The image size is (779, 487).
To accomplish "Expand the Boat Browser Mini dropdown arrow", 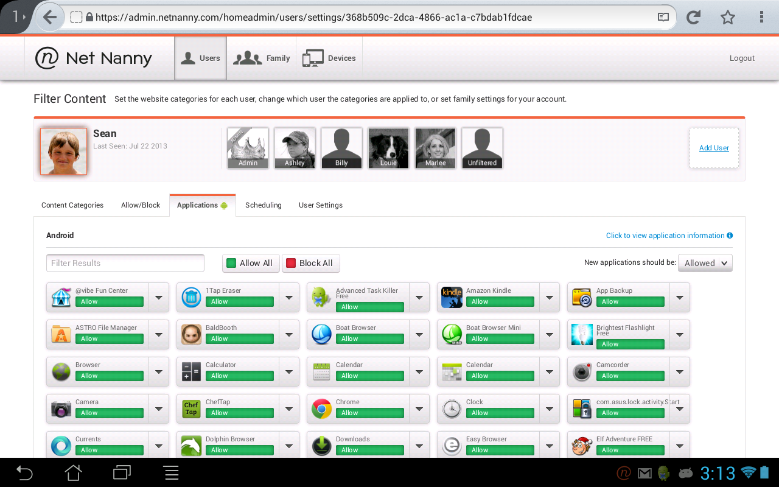I will [x=550, y=335].
